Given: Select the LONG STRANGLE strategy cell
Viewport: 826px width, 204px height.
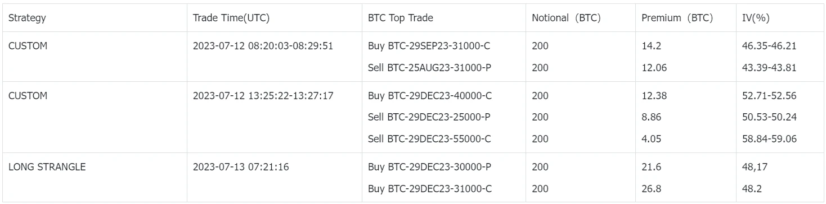Looking at the screenshot, I should tap(47, 167).
